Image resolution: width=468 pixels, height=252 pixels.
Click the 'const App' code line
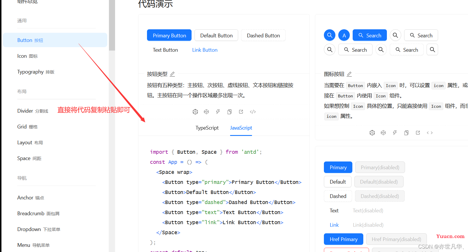tap(179, 162)
